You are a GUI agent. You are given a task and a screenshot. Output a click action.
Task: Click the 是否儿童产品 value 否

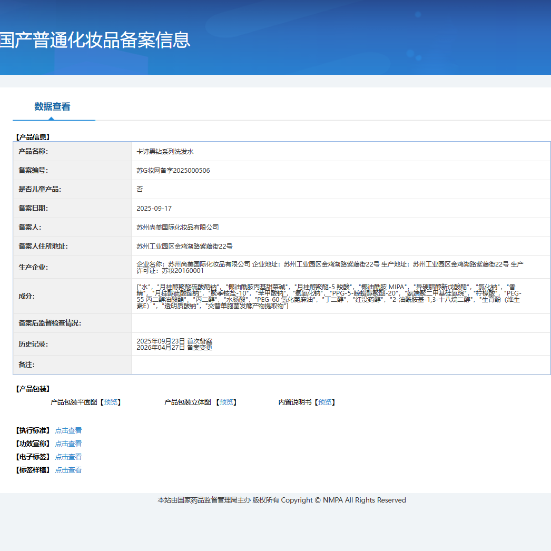140,190
